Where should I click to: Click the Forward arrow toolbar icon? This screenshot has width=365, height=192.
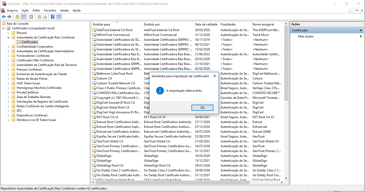[x=9, y=17]
